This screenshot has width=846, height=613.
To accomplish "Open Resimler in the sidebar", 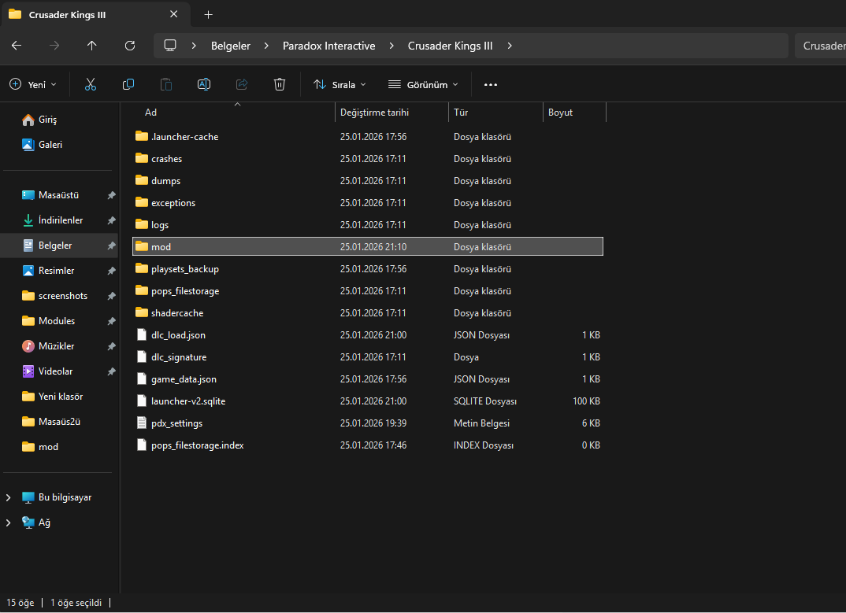I will [x=59, y=271].
